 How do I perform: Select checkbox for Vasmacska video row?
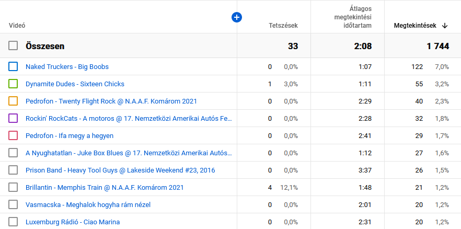pos(13,204)
